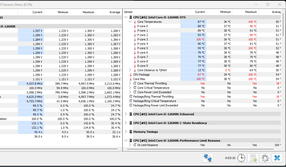Expand Core Thermal Throttling details
The image size is (286, 167).
click(130, 83)
